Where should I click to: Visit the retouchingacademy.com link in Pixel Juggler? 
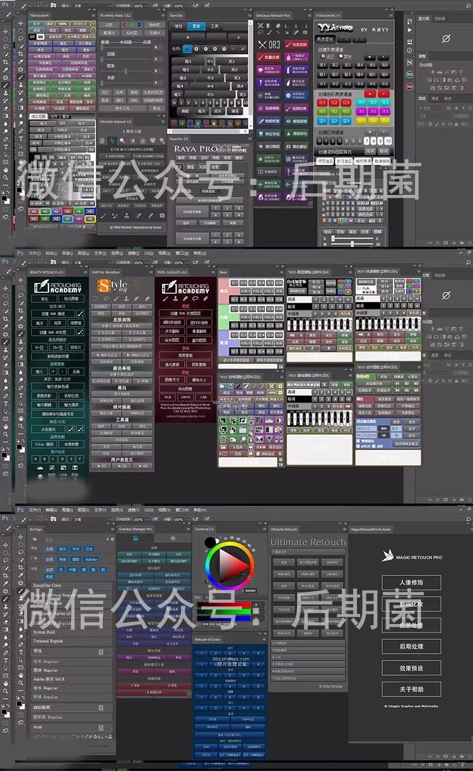point(185,417)
